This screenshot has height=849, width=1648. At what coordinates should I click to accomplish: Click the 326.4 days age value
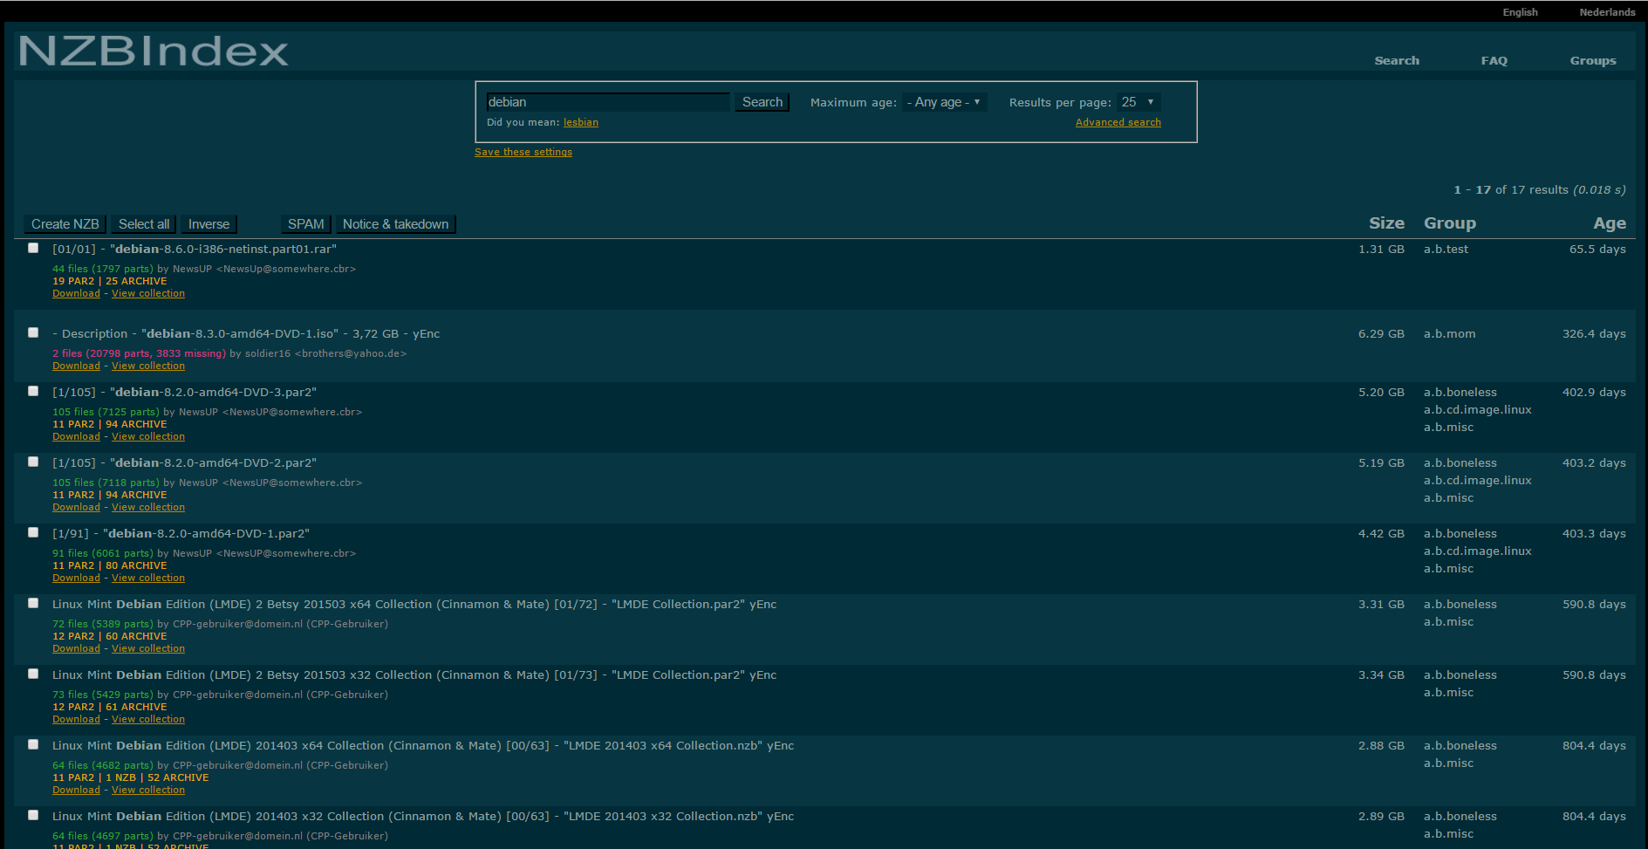1594,333
